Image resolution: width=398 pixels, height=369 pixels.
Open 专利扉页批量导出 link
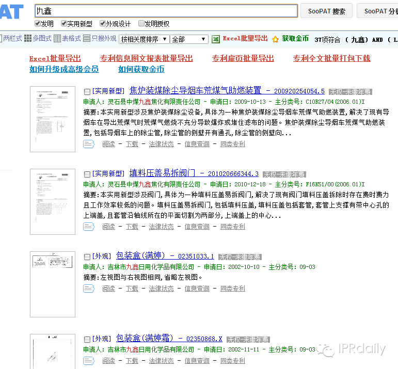(x=243, y=59)
